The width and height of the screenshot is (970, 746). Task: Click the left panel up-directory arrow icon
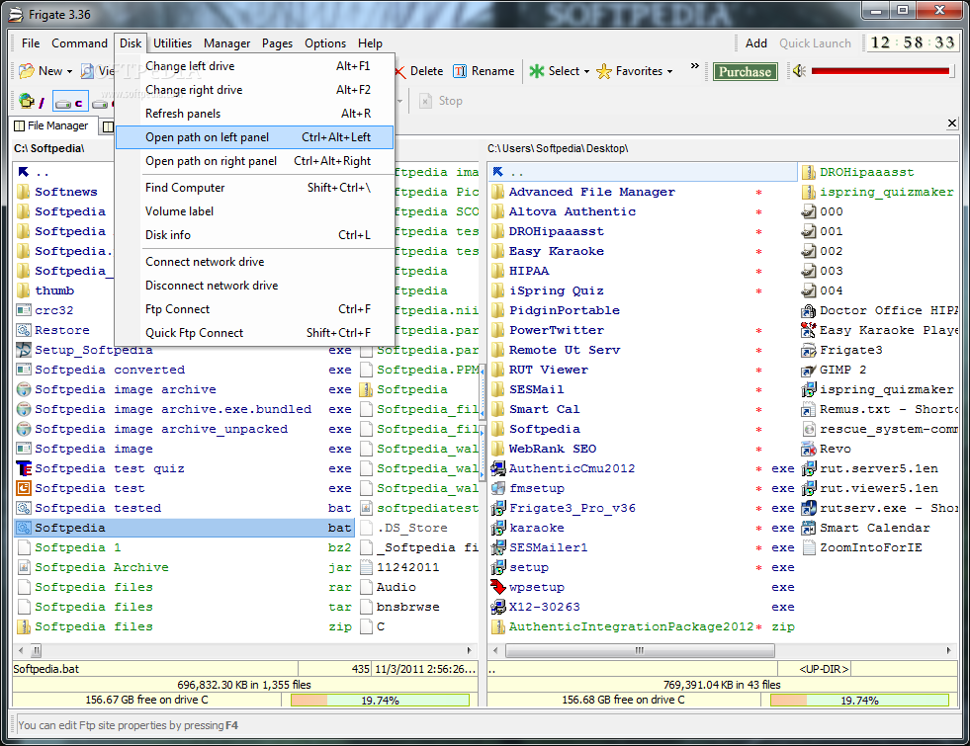coord(24,172)
